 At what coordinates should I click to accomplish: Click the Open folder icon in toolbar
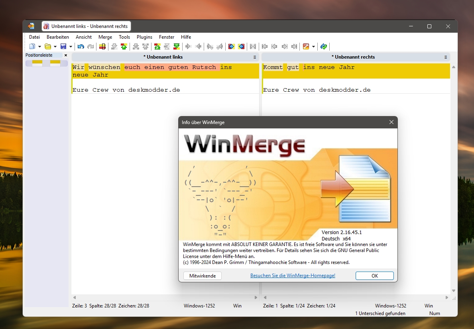pos(48,46)
